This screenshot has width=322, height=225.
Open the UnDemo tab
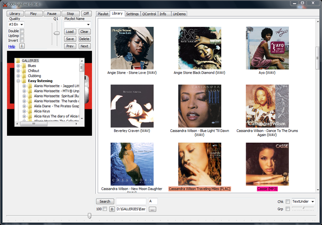(x=179, y=14)
